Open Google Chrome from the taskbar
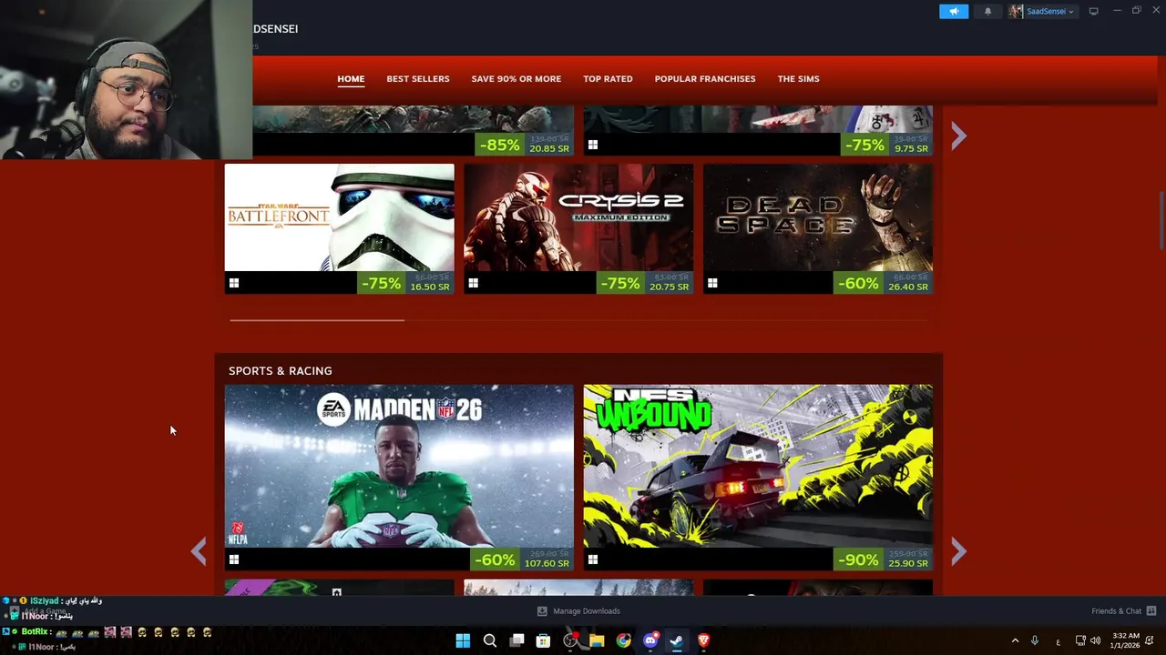This screenshot has width=1166, height=655. (623, 640)
